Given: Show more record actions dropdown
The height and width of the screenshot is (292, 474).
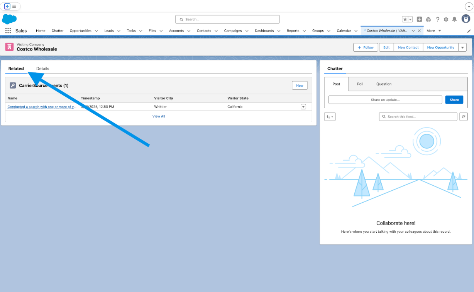Looking at the screenshot, I should (462, 47).
